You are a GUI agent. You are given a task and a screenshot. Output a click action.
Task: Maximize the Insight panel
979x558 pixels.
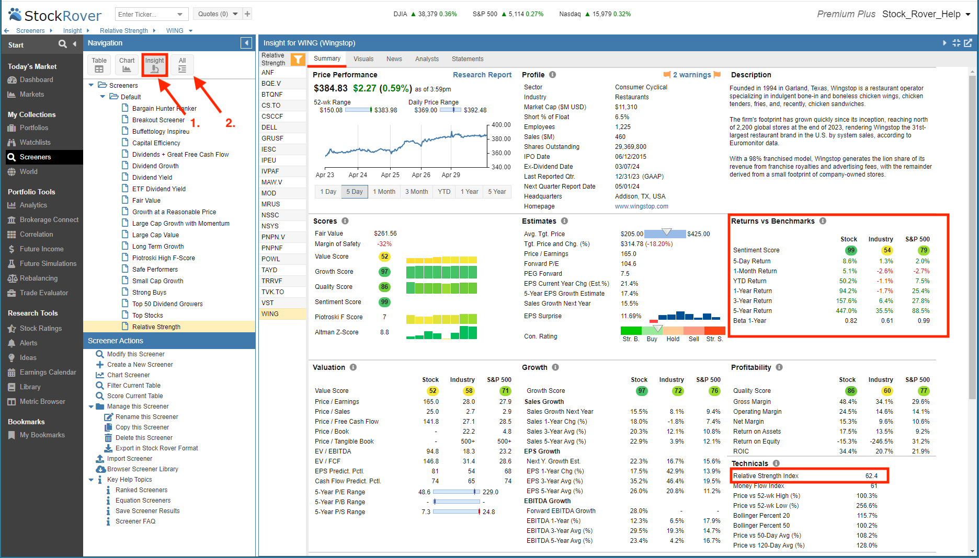pyautogui.click(x=957, y=43)
